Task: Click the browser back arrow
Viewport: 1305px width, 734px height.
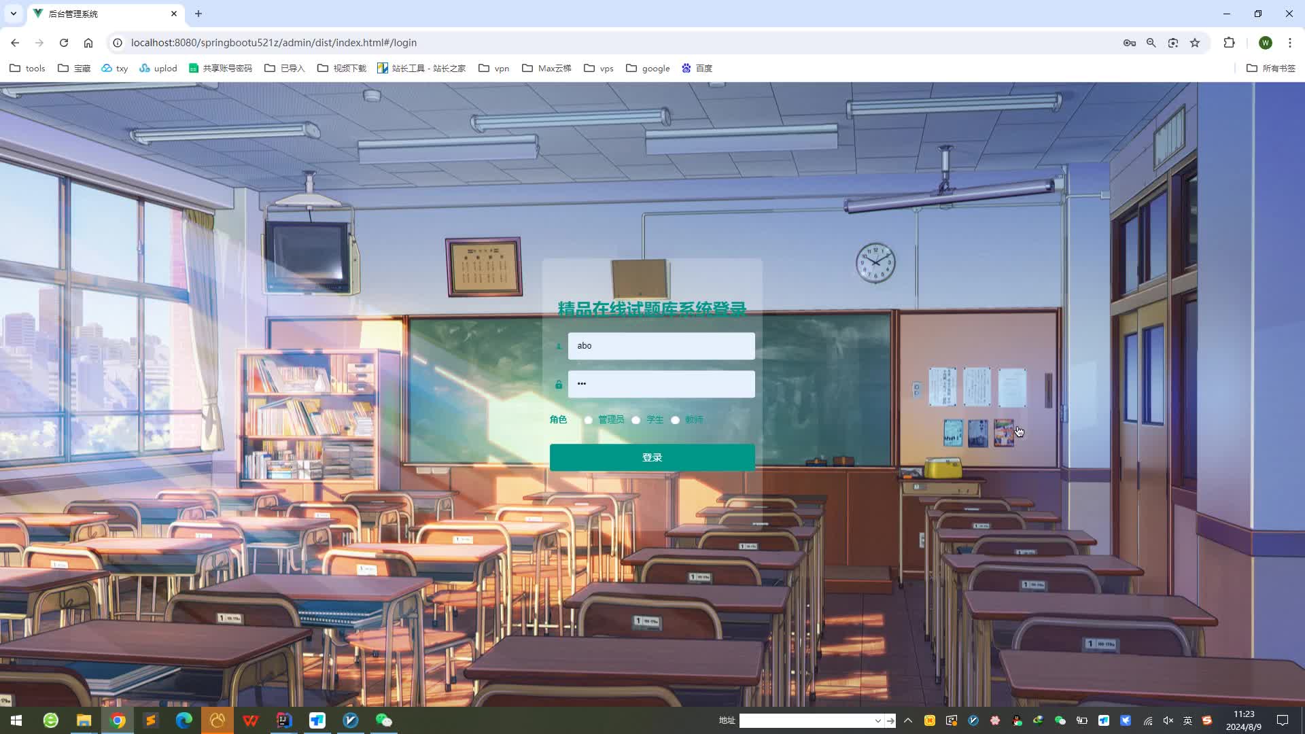Action: (x=15, y=43)
